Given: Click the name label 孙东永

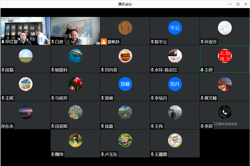Looking at the screenshot, I should (x=7, y=126).
